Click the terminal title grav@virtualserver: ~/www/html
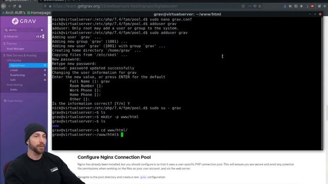 pos(187,14)
